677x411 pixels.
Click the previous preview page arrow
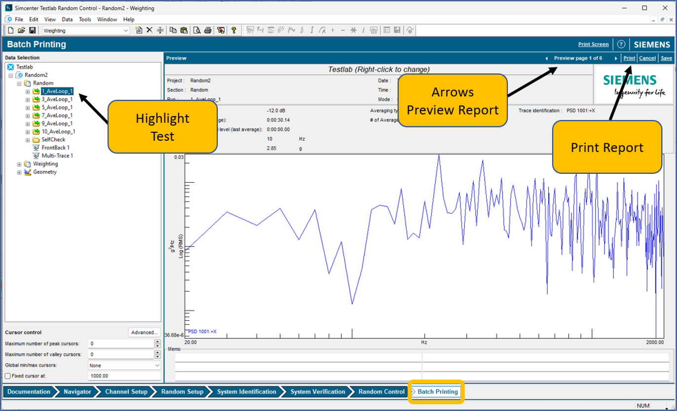pos(546,58)
